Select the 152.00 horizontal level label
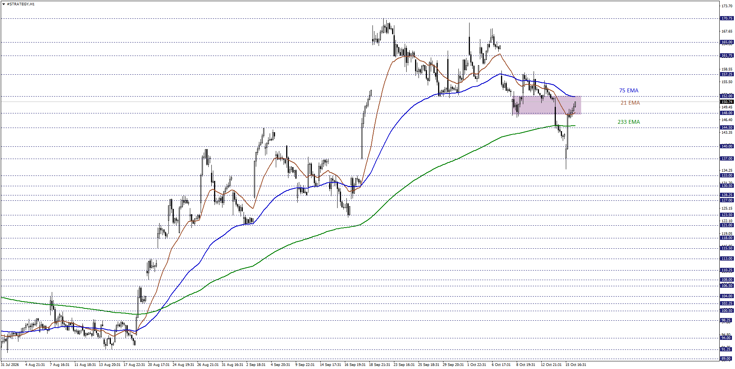Image resolution: width=735 pixels, height=369 pixels. (727, 96)
